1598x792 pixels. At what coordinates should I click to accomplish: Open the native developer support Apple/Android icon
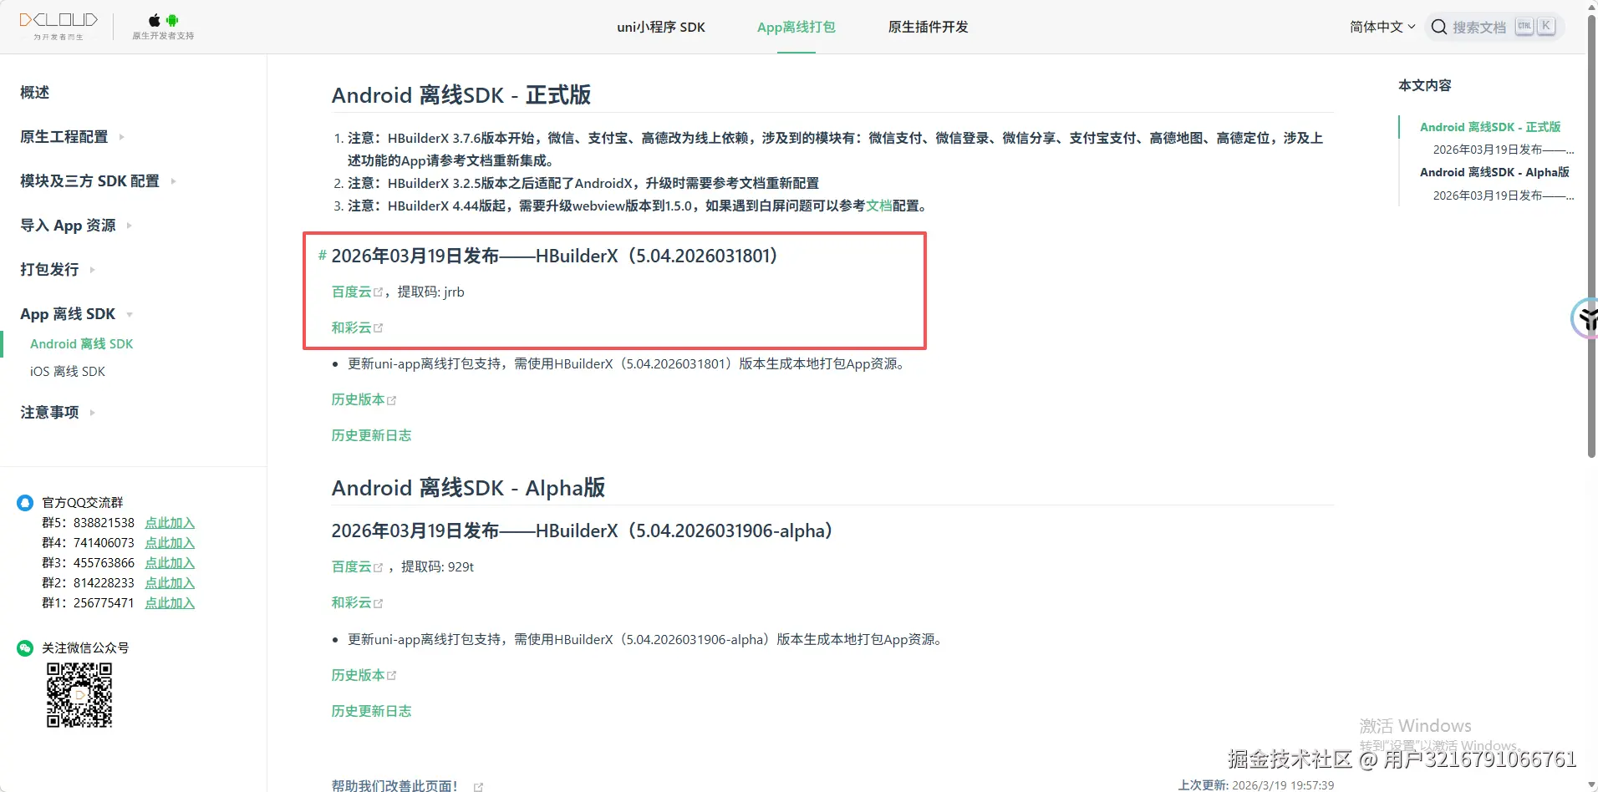click(163, 25)
